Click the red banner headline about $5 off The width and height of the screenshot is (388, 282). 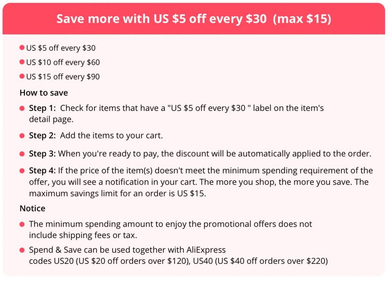click(194, 19)
